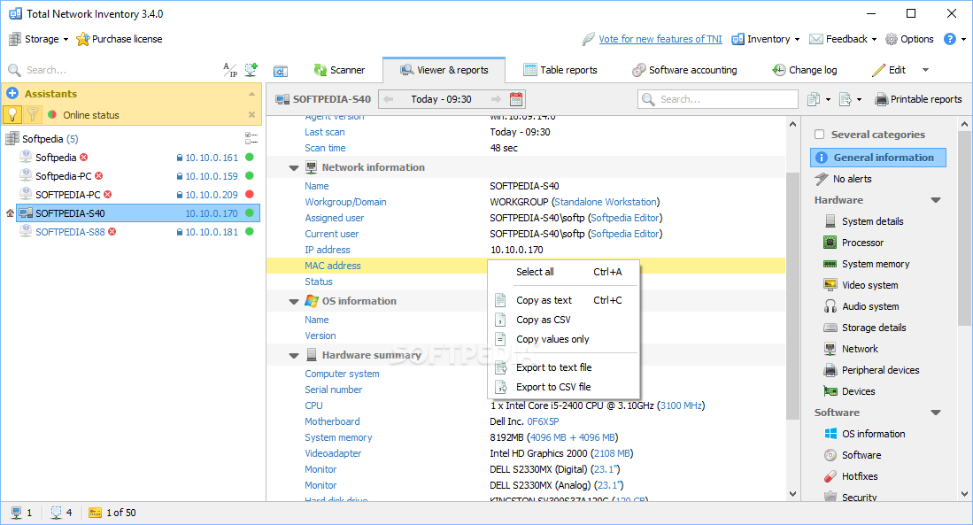Collapse the Hardware summary section
This screenshot has height=525, width=973.
click(x=294, y=356)
